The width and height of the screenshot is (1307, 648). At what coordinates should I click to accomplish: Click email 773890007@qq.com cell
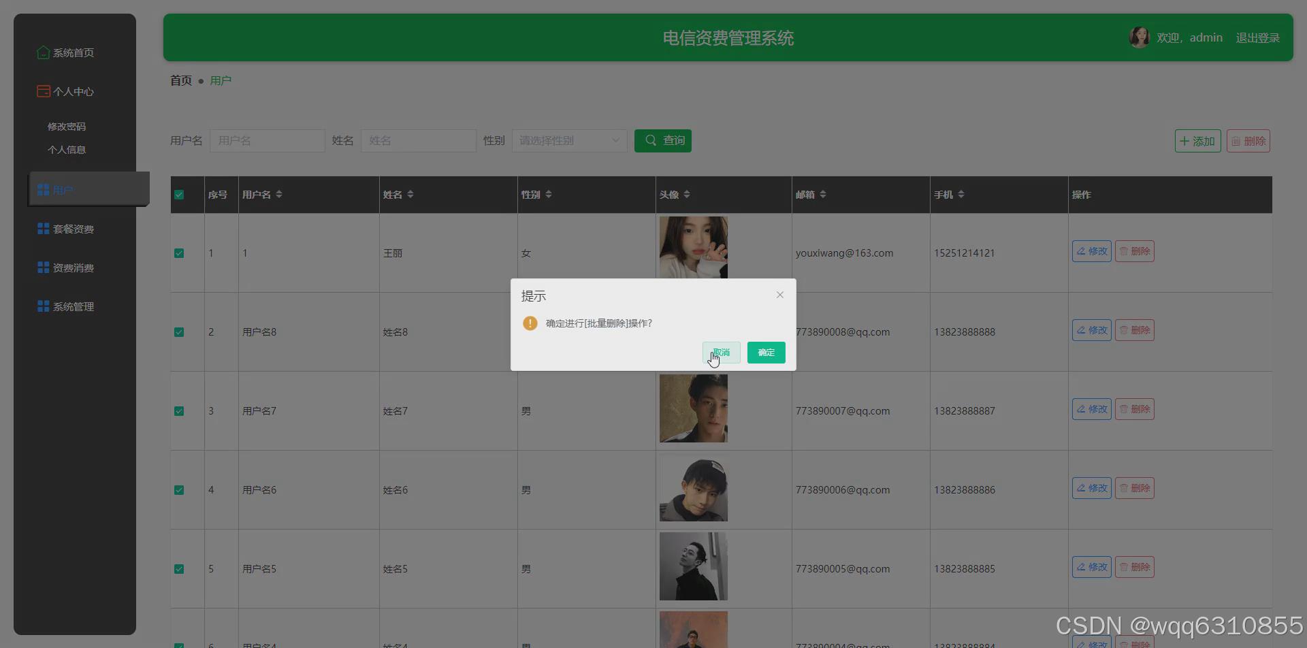tap(843, 411)
